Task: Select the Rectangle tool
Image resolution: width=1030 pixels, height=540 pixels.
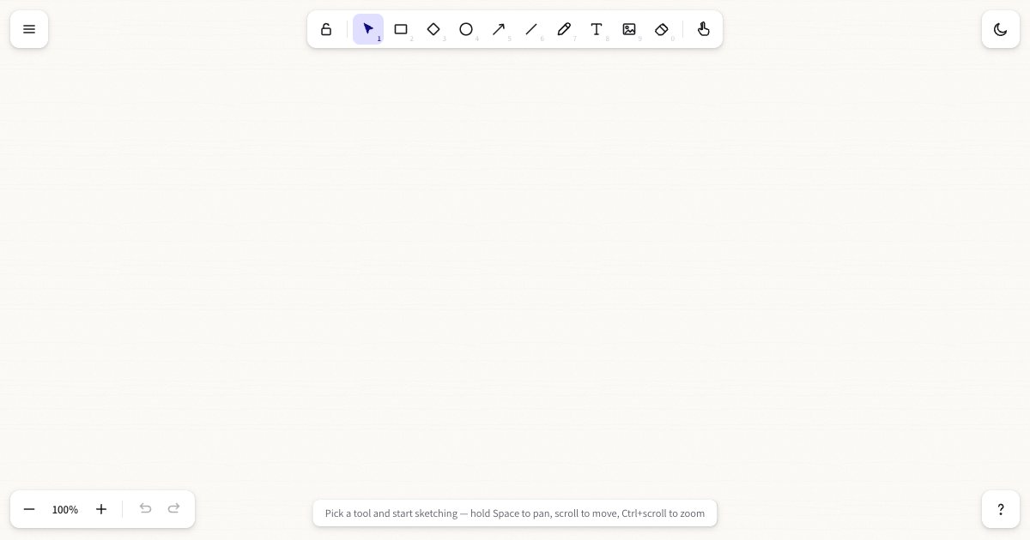Action: click(x=401, y=29)
